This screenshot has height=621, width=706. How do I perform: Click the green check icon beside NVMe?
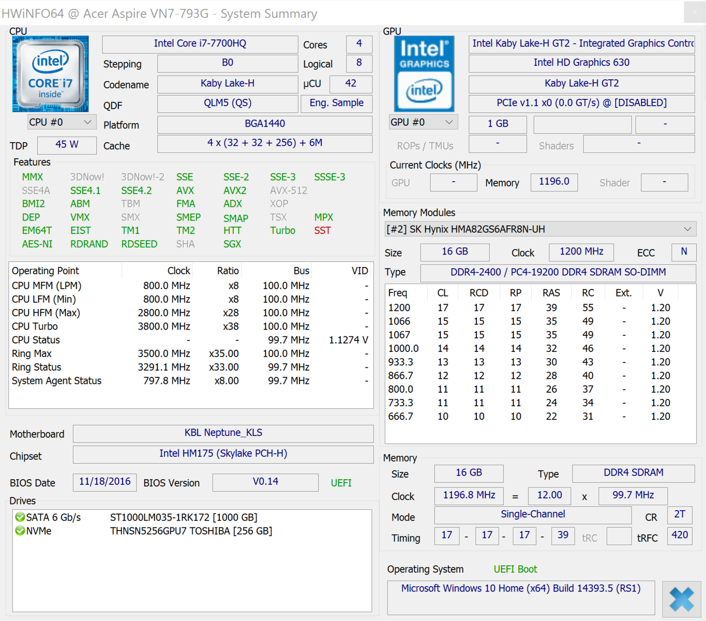[x=20, y=530]
